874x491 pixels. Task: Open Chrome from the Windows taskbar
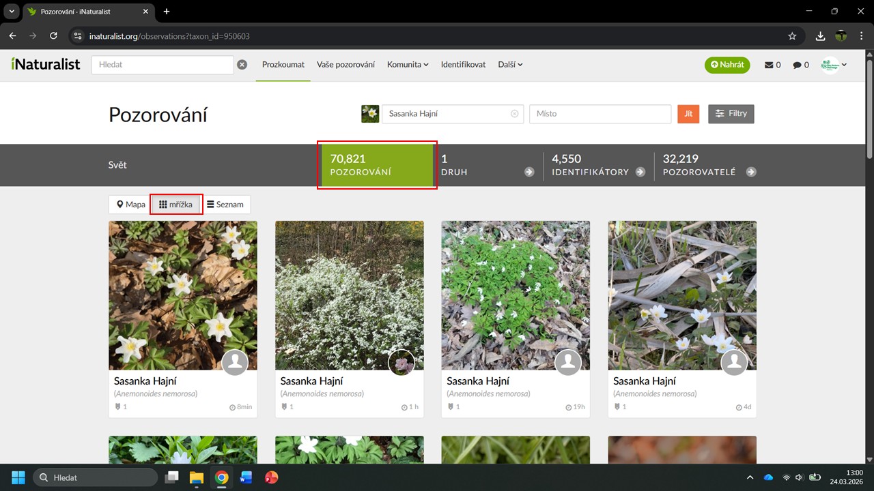(221, 477)
